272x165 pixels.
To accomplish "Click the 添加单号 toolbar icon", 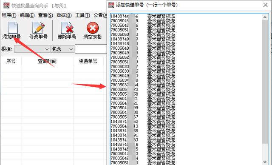I will pyautogui.click(x=12, y=28).
